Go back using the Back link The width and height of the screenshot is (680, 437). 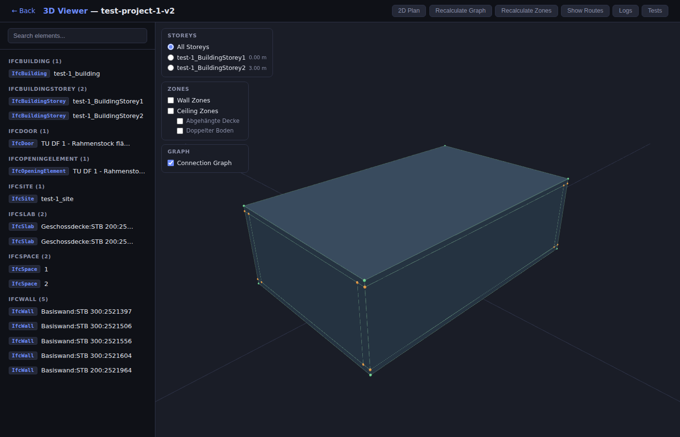pos(23,11)
